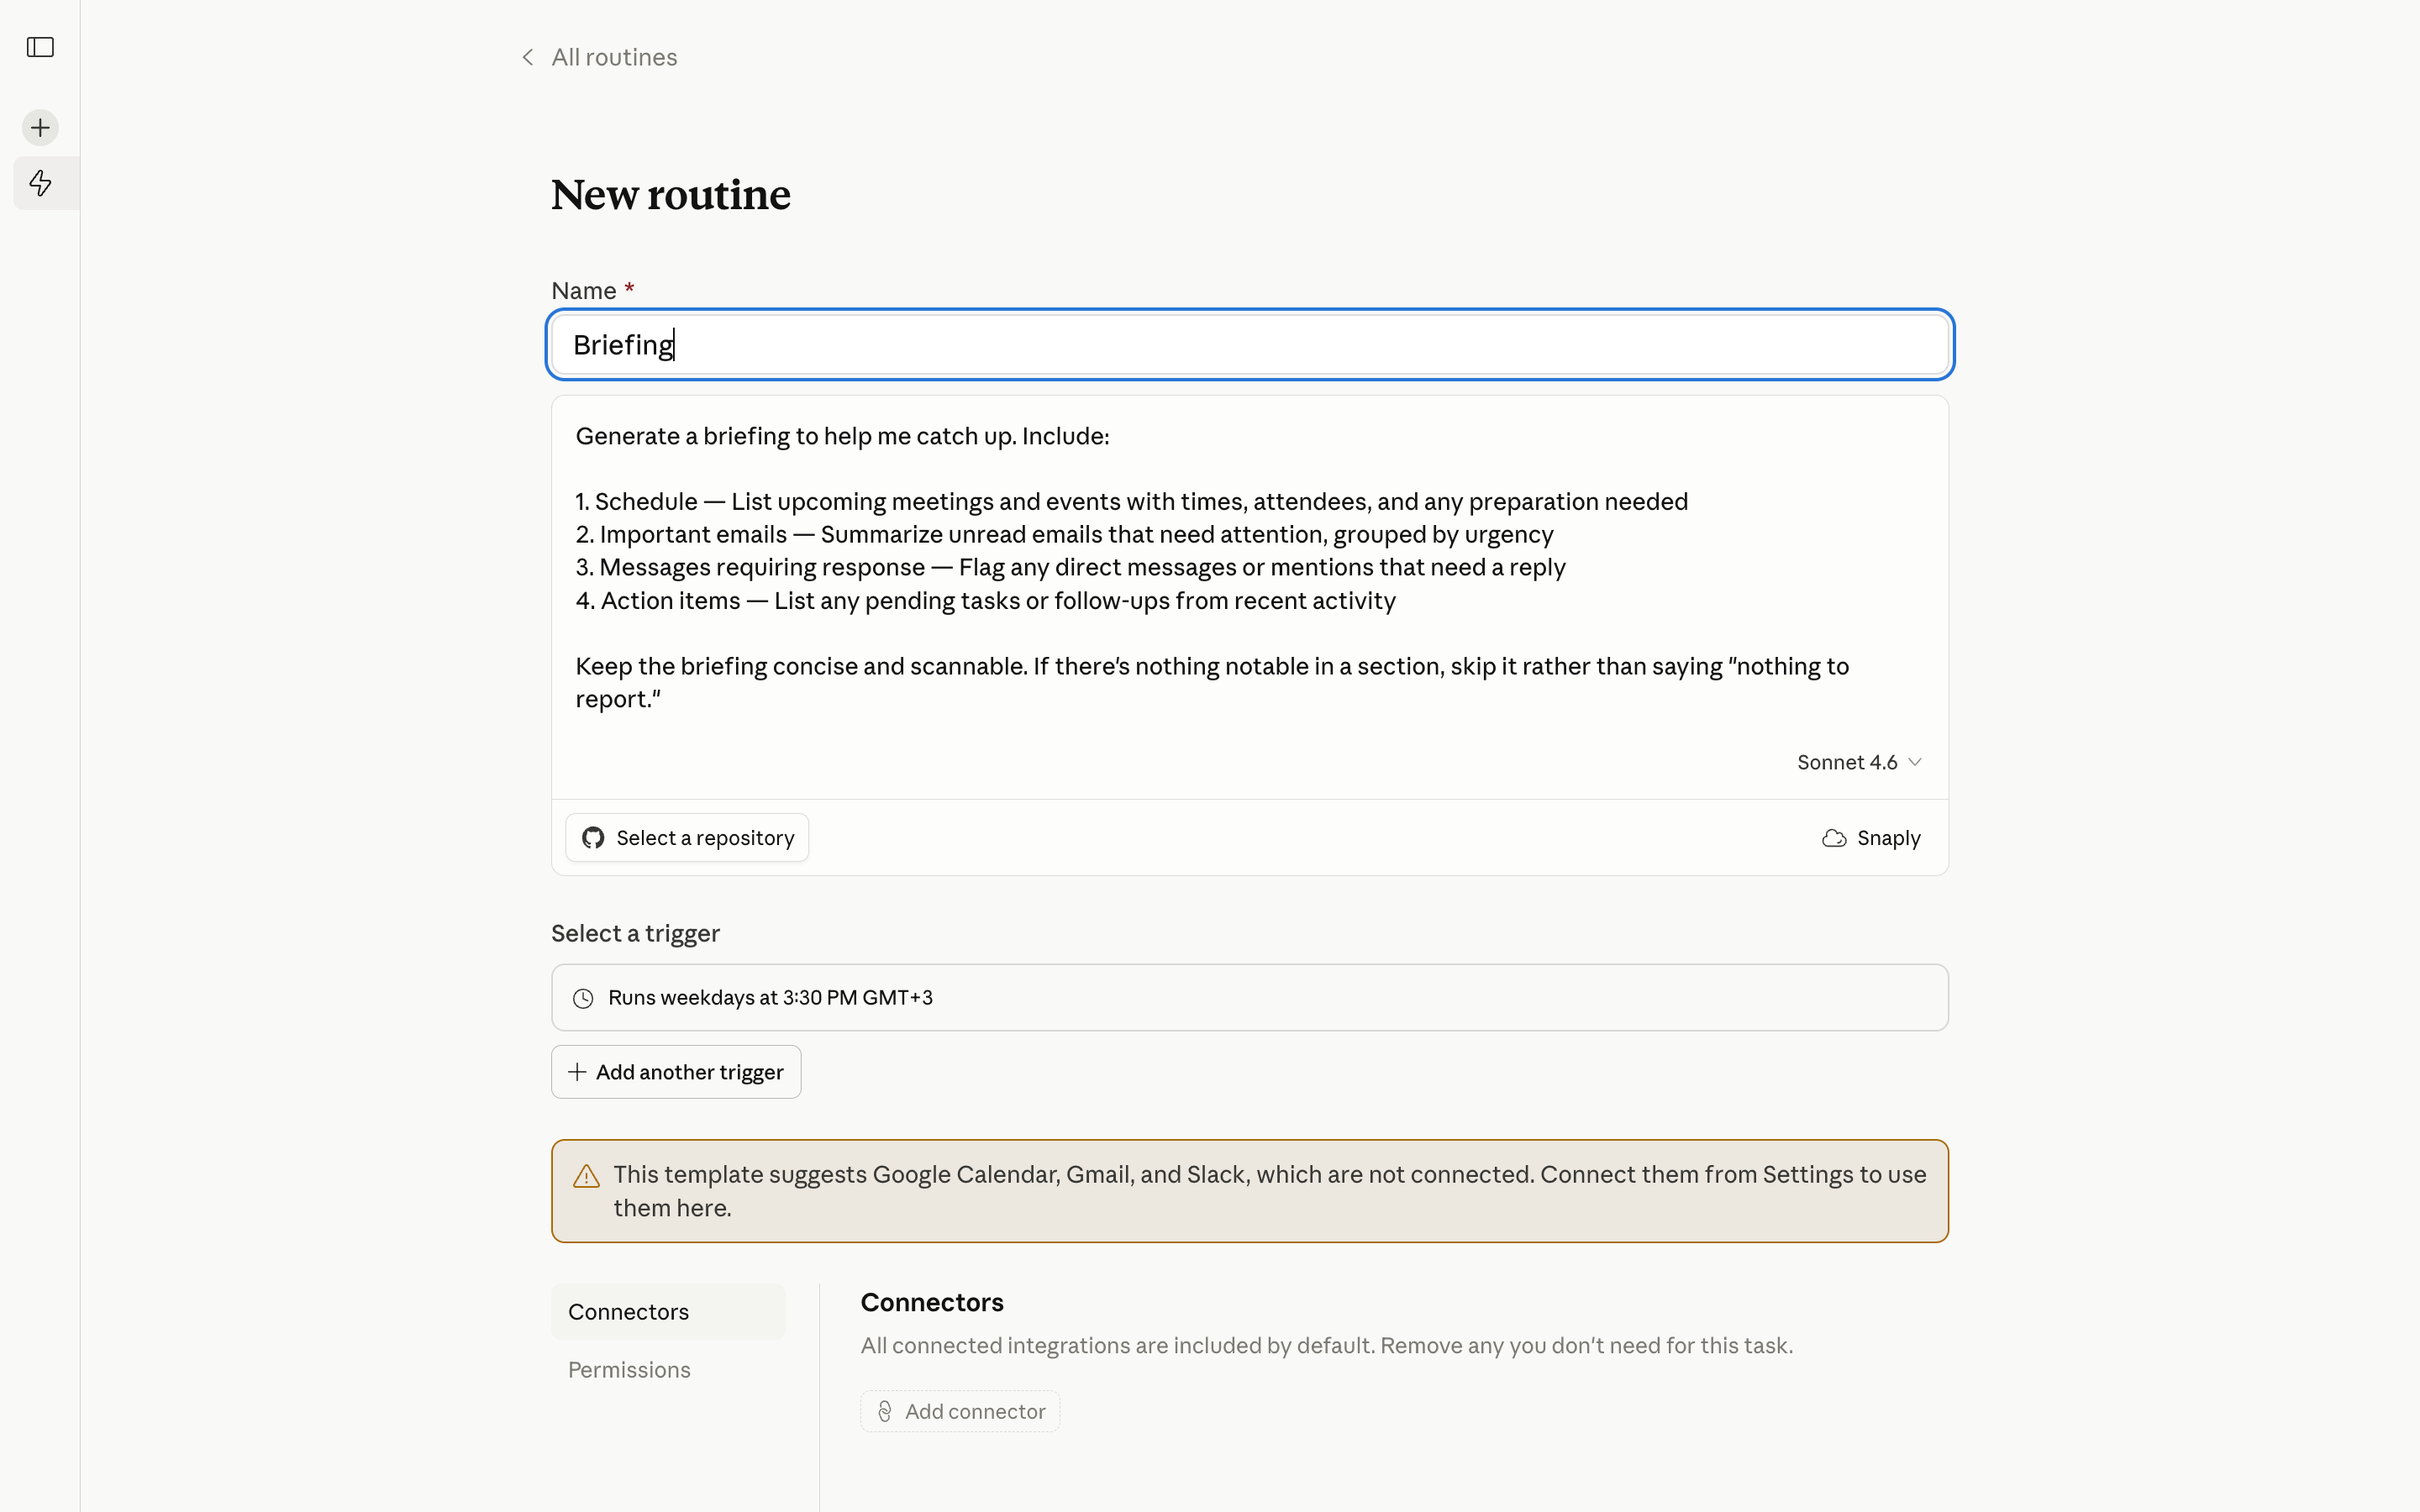Viewport: 2420px width, 1512px height.
Task: Click the clock icon in trigger row
Action: click(x=583, y=998)
